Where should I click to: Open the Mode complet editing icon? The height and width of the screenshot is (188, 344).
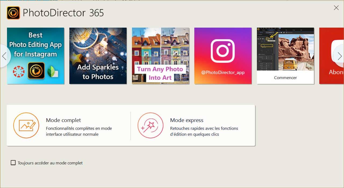(26, 125)
